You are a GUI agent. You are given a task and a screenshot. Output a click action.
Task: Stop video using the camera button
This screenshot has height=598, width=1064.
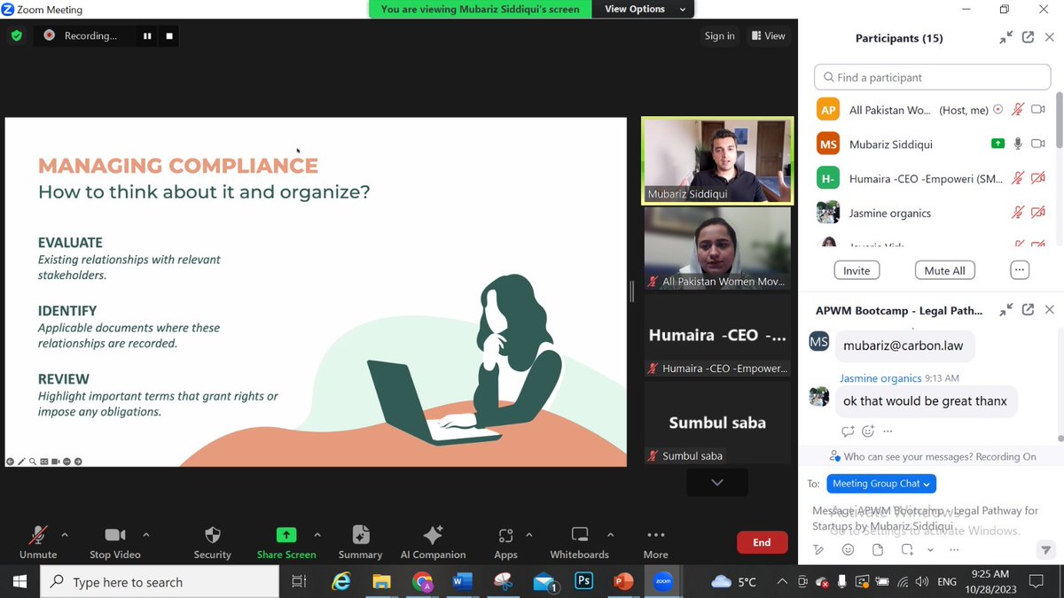(x=115, y=542)
